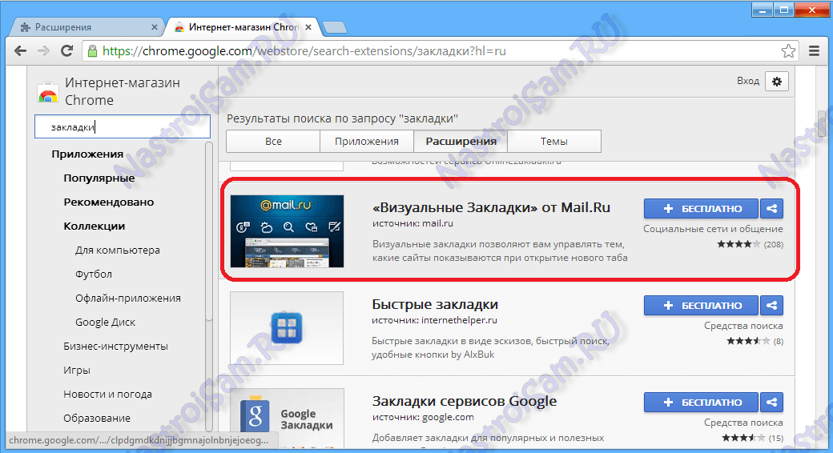
Task: Open the Игры category
Action: coord(77,370)
